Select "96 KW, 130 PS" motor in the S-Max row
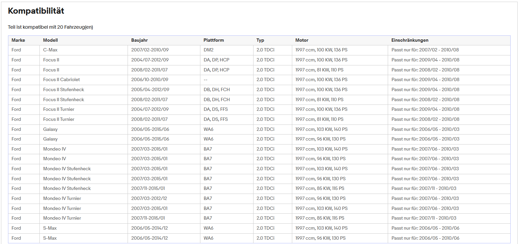The height and width of the screenshot is (244, 519). (x=321, y=238)
